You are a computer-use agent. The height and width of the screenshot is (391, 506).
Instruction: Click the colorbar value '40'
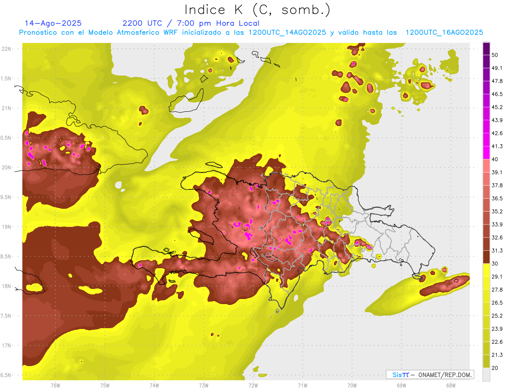(495, 159)
